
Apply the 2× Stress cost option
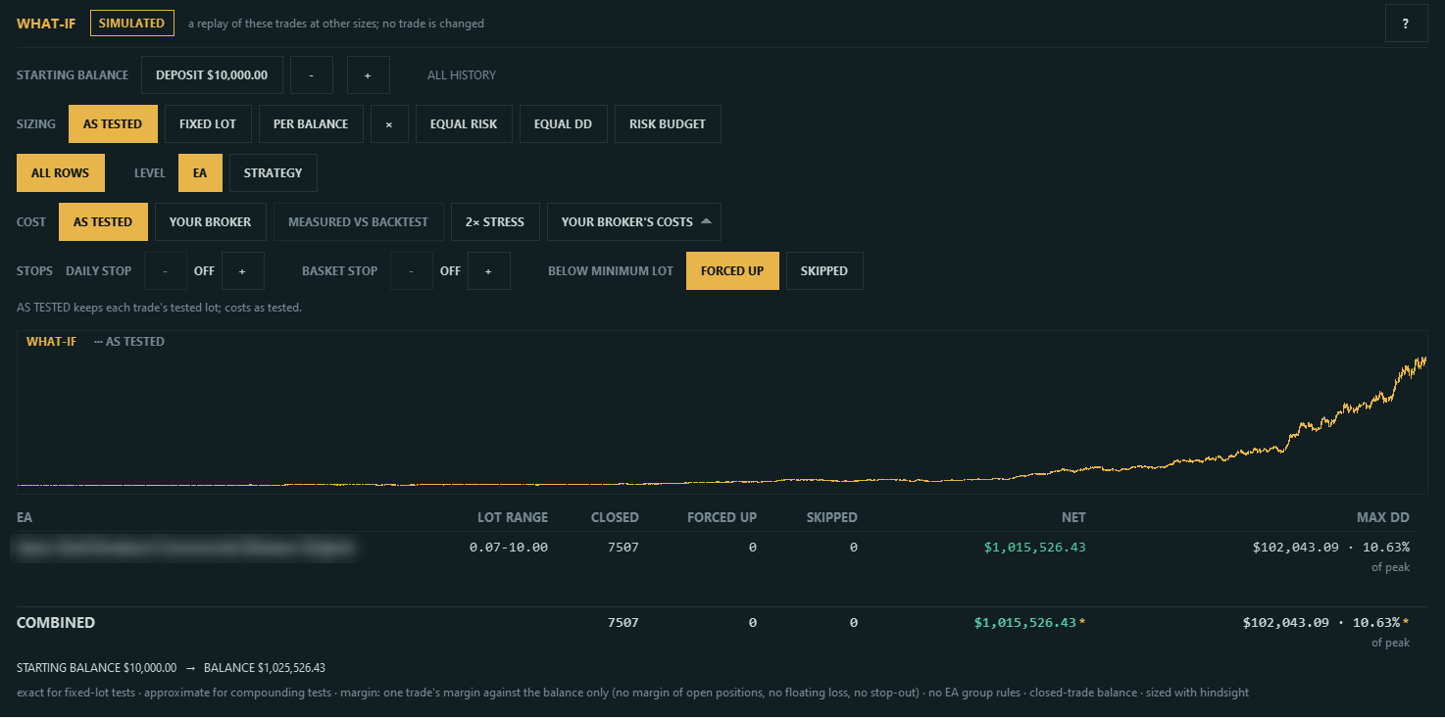(x=495, y=222)
